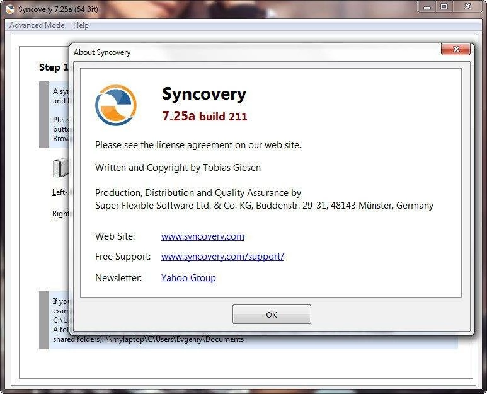Open the Help menu

pyautogui.click(x=81, y=25)
